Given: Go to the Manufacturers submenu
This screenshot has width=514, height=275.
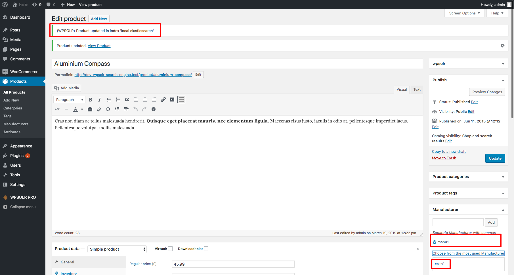Looking at the screenshot, I should pos(16,124).
